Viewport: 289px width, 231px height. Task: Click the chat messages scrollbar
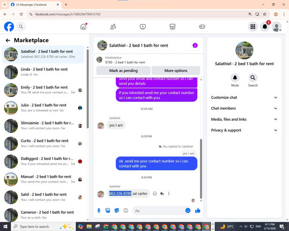(x=201, y=169)
